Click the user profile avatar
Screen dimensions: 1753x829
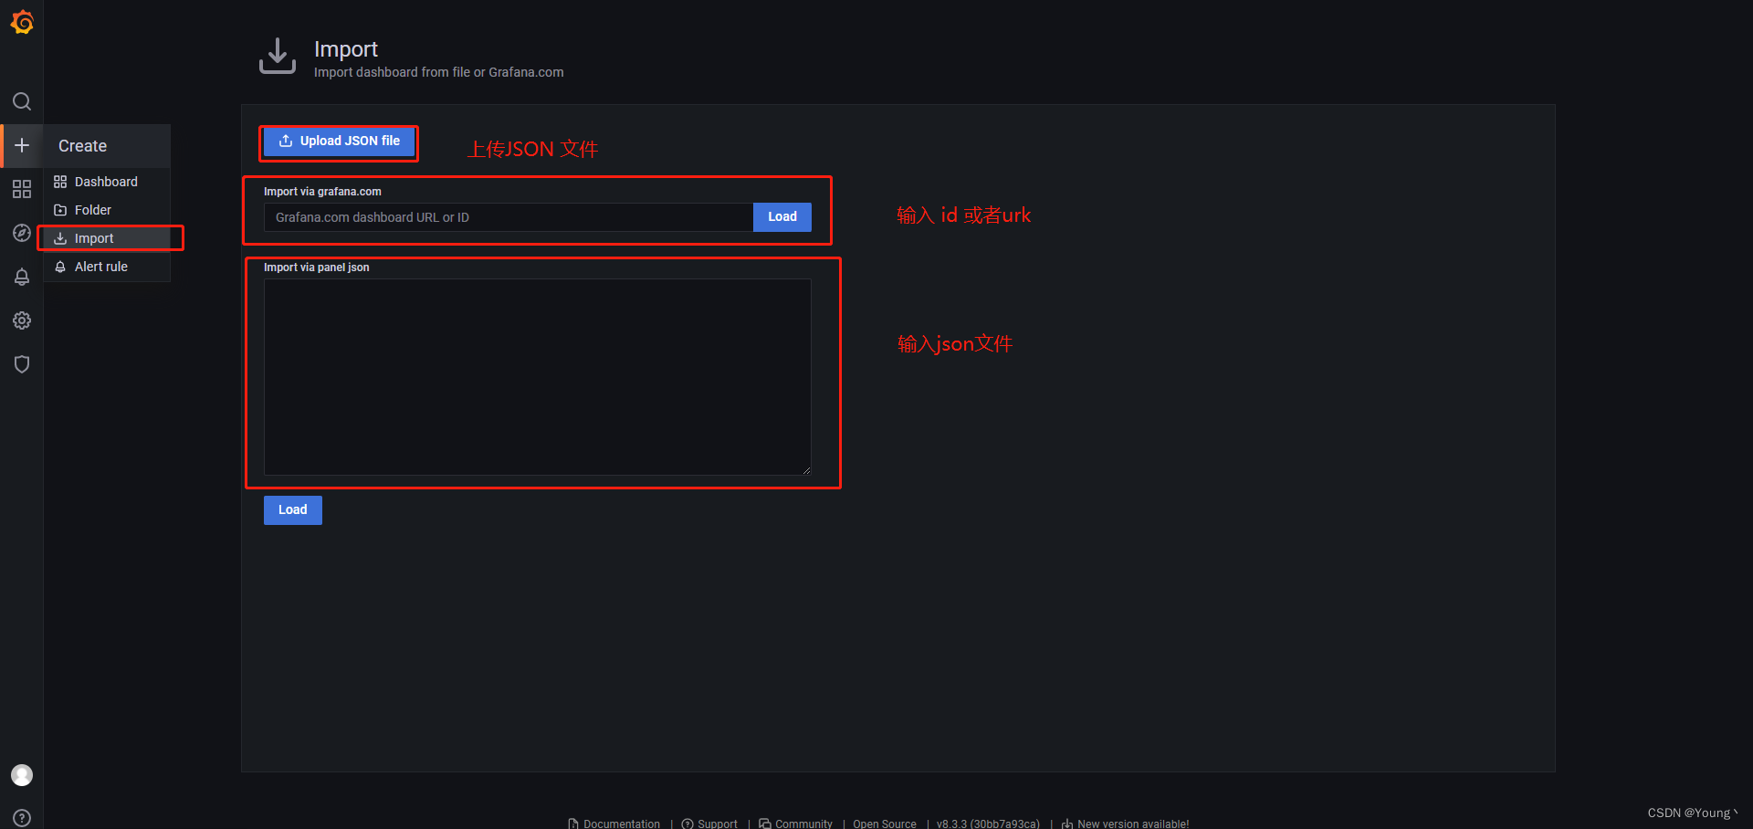[x=22, y=775]
